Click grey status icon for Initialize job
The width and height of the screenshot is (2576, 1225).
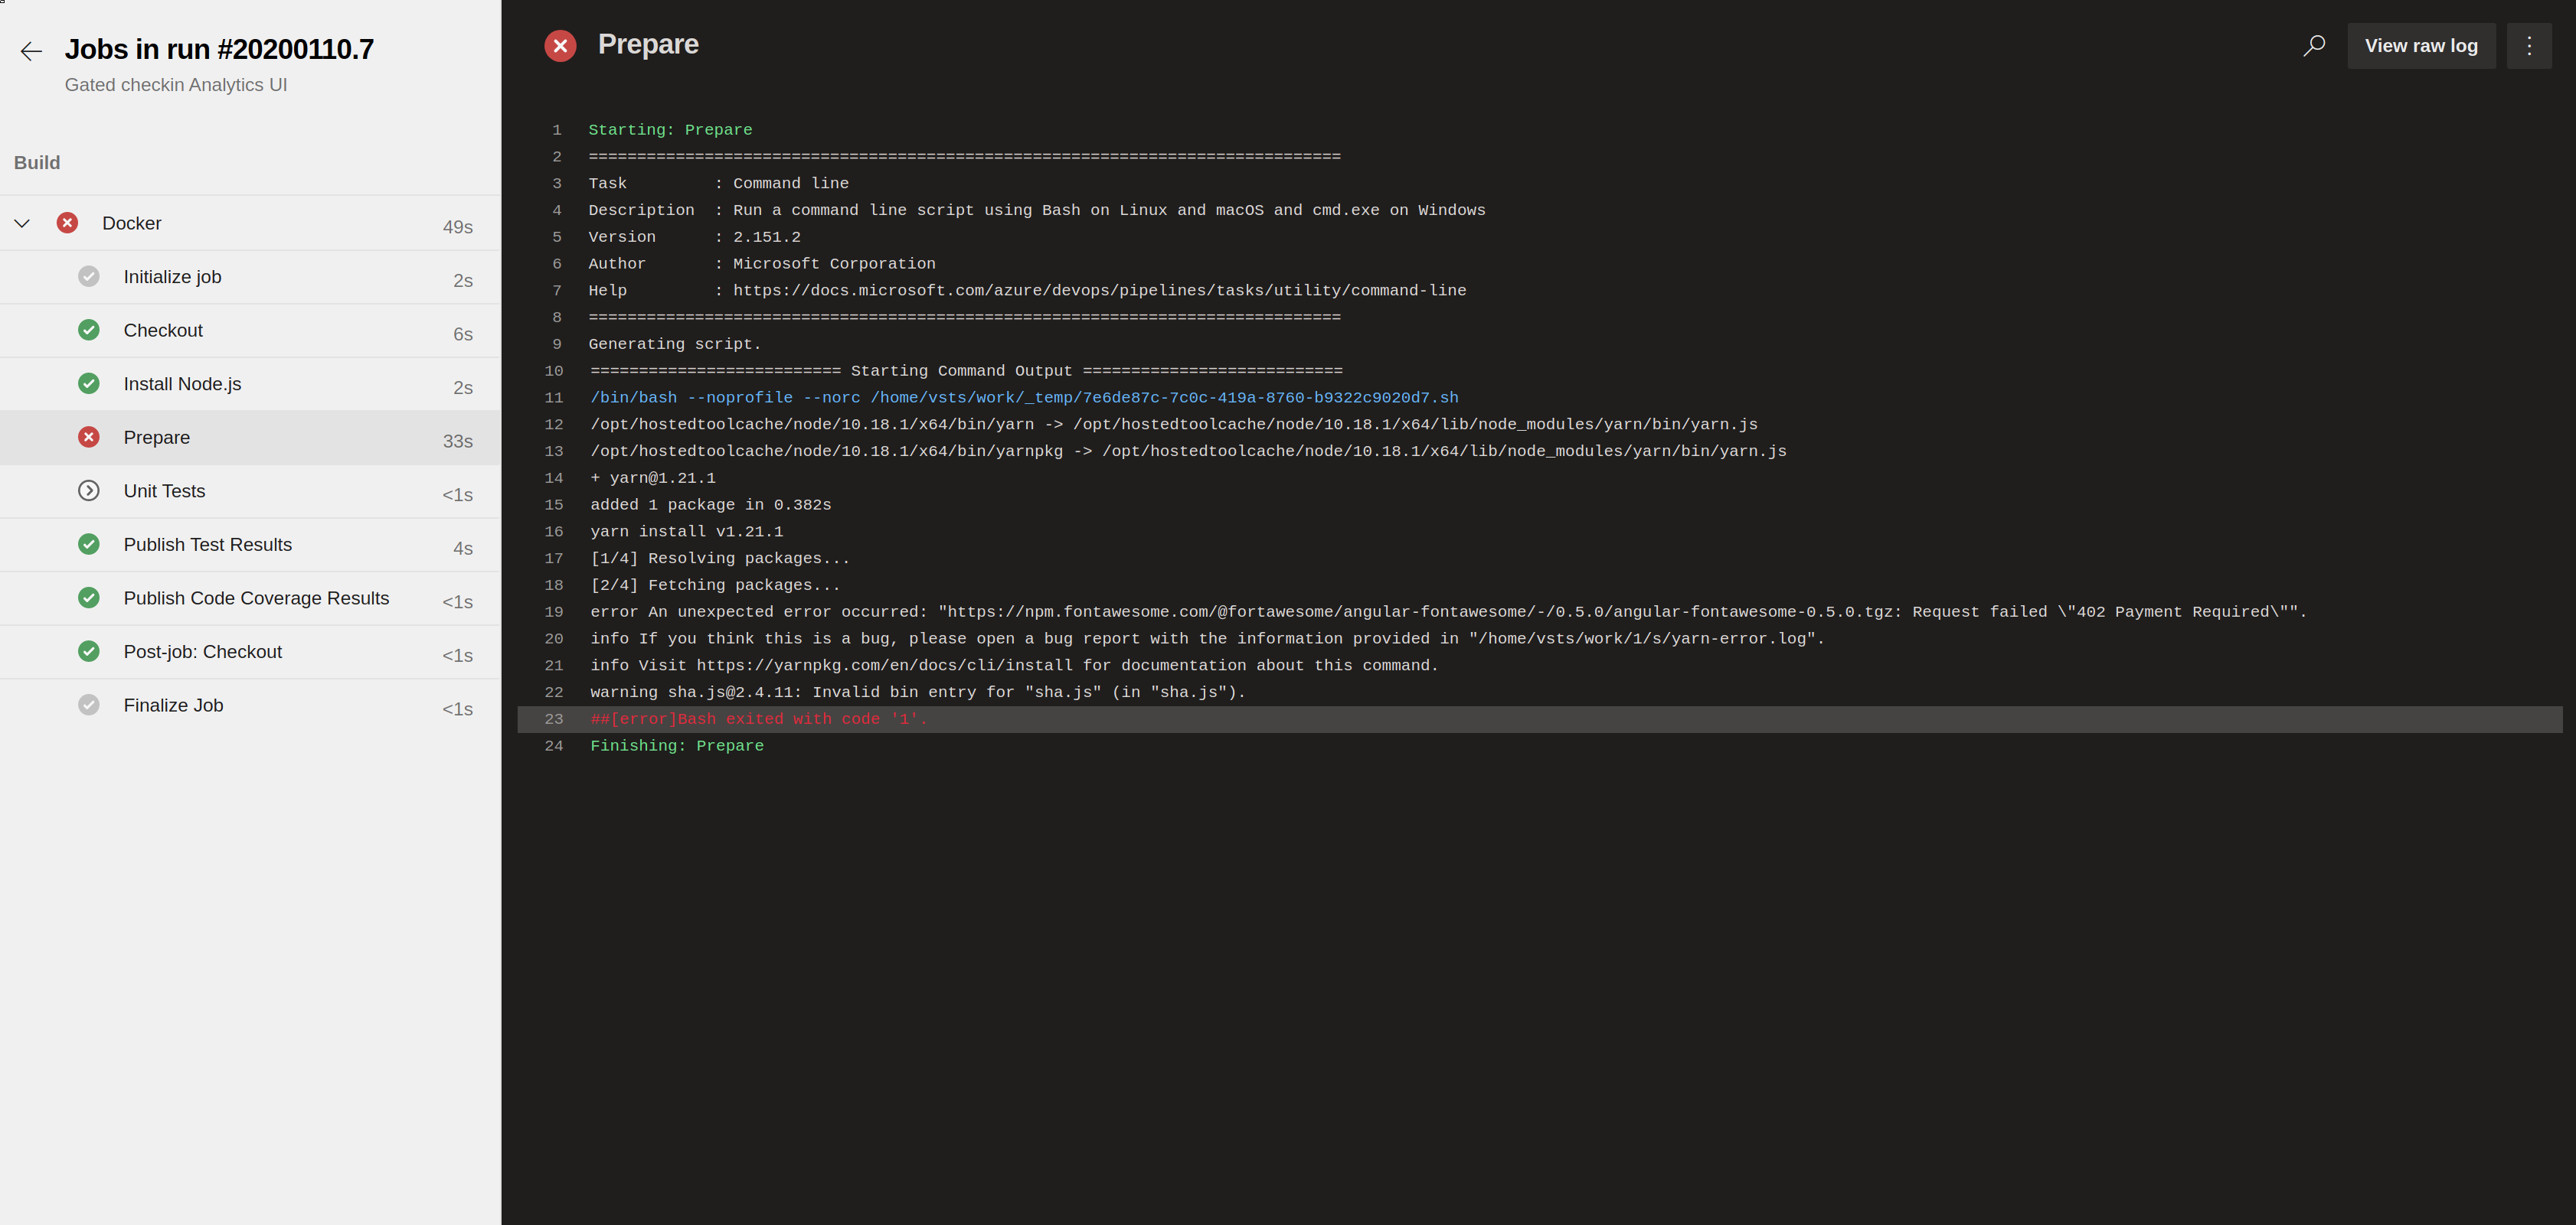(89, 277)
